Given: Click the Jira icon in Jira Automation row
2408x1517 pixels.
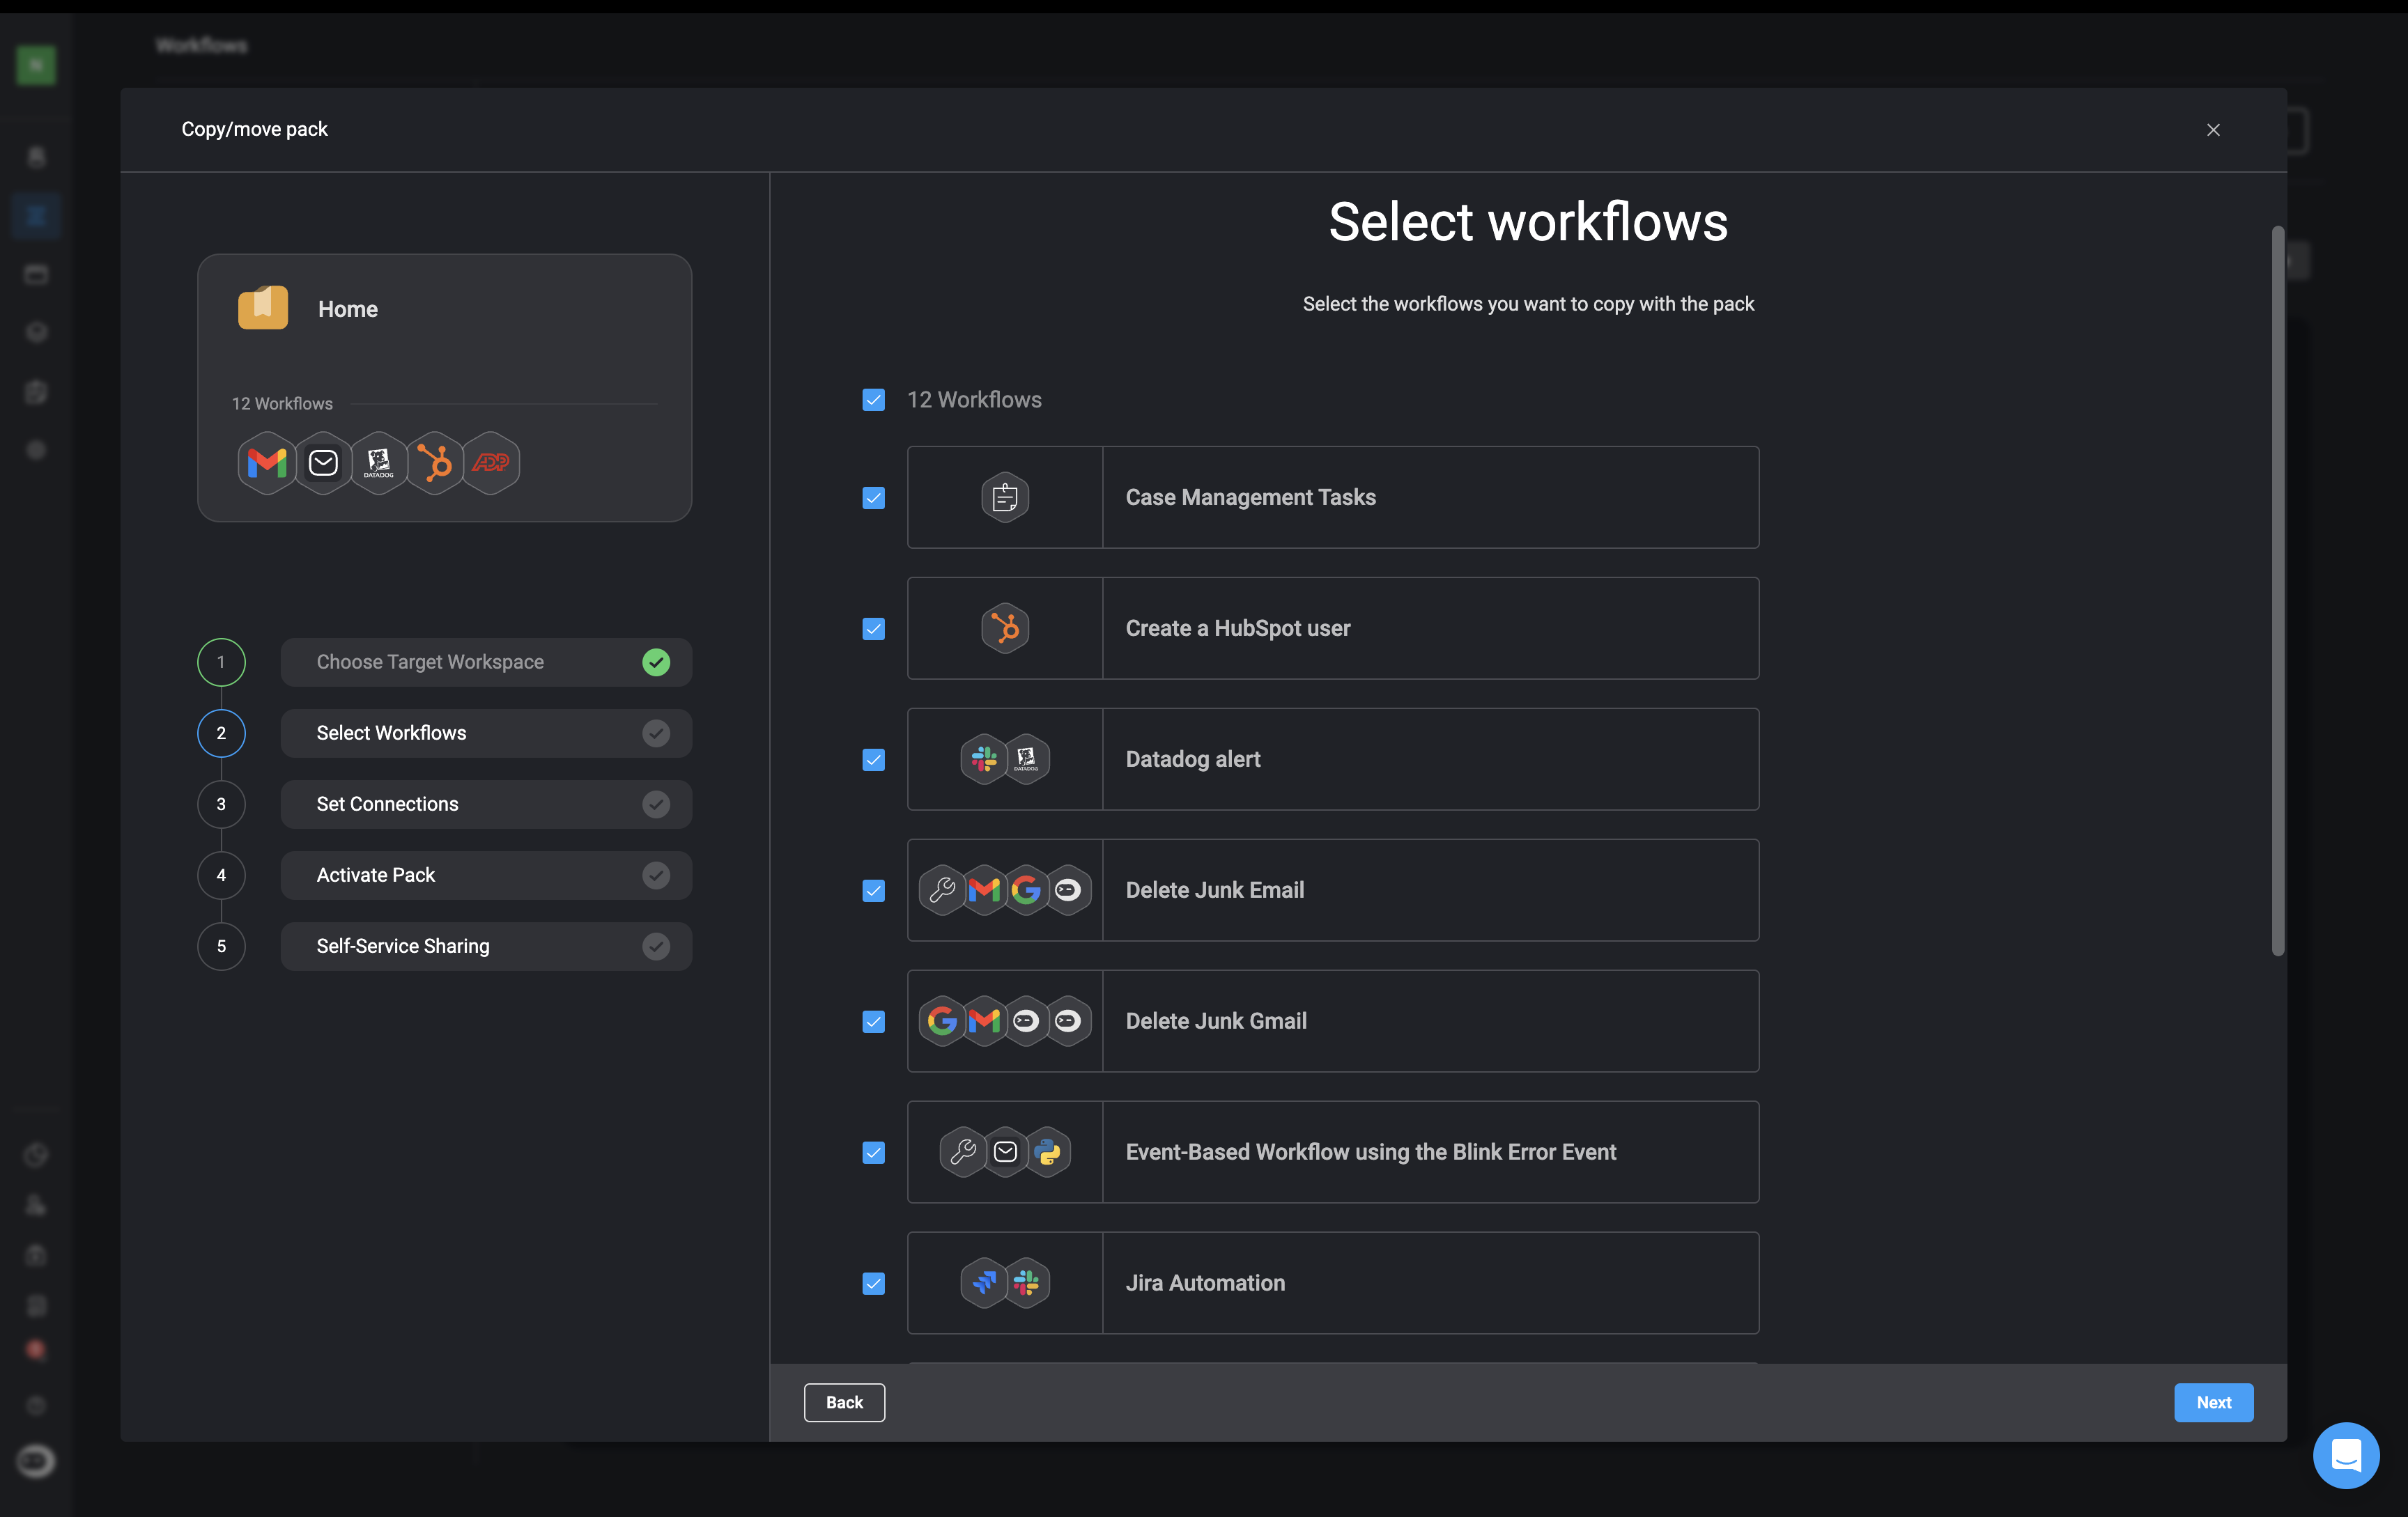Looking at the screenshot, I should 985,1282.
